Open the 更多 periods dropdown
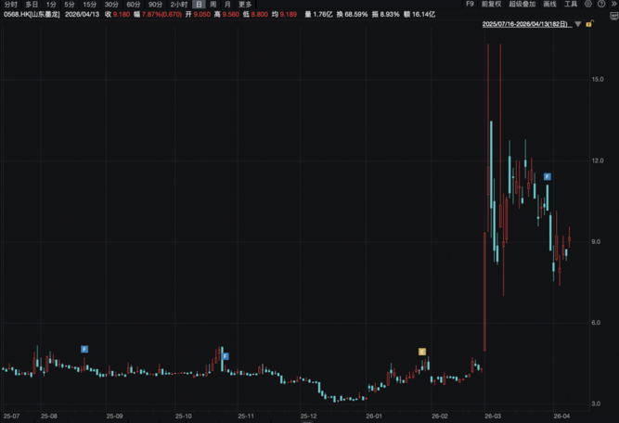This screenshot has width=619, height=423. 245,5
